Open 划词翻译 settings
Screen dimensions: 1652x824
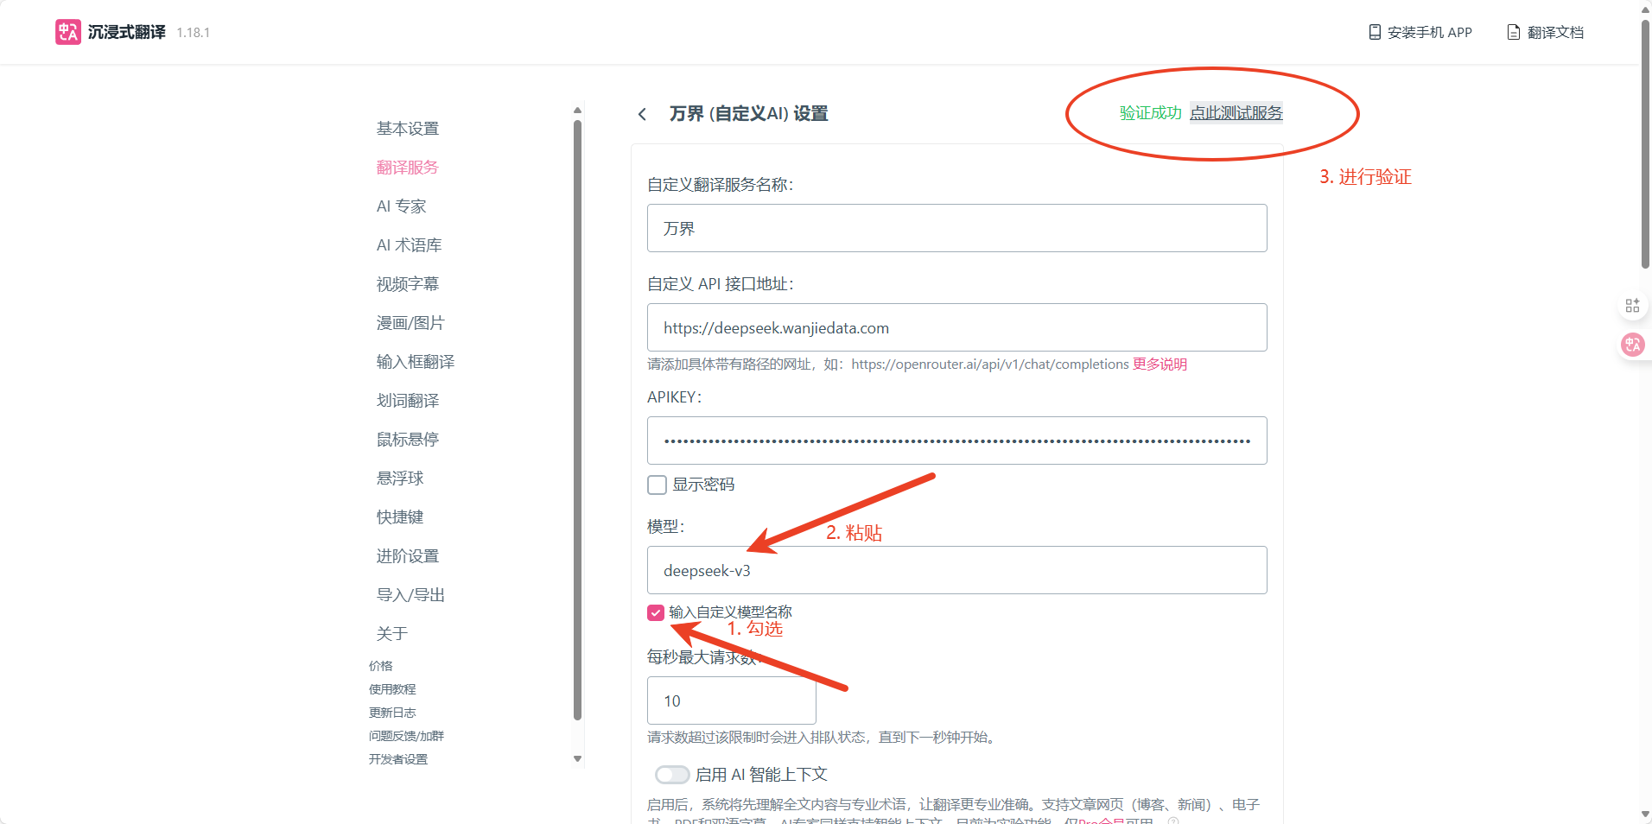coord(408,400)
